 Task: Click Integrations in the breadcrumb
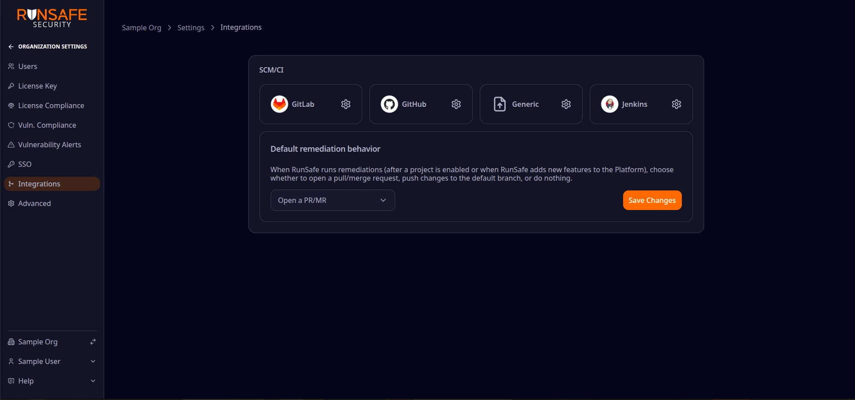(241, 28)
